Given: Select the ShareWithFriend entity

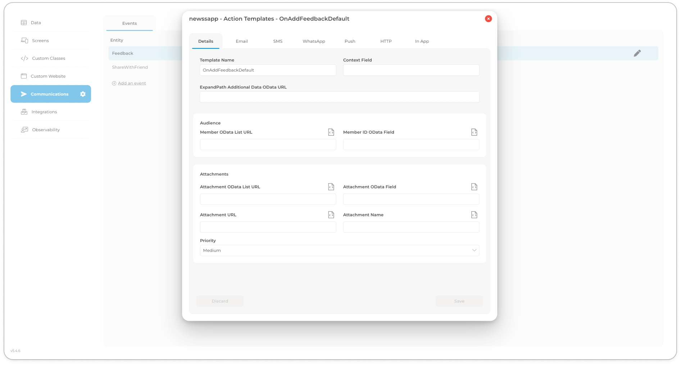Looking at the screenshot, I should (130, 67).
